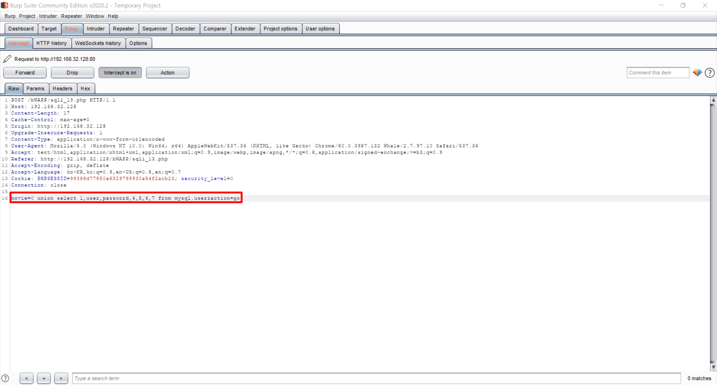
Task: Click the next match arrow button
Action: pos(61,378)
